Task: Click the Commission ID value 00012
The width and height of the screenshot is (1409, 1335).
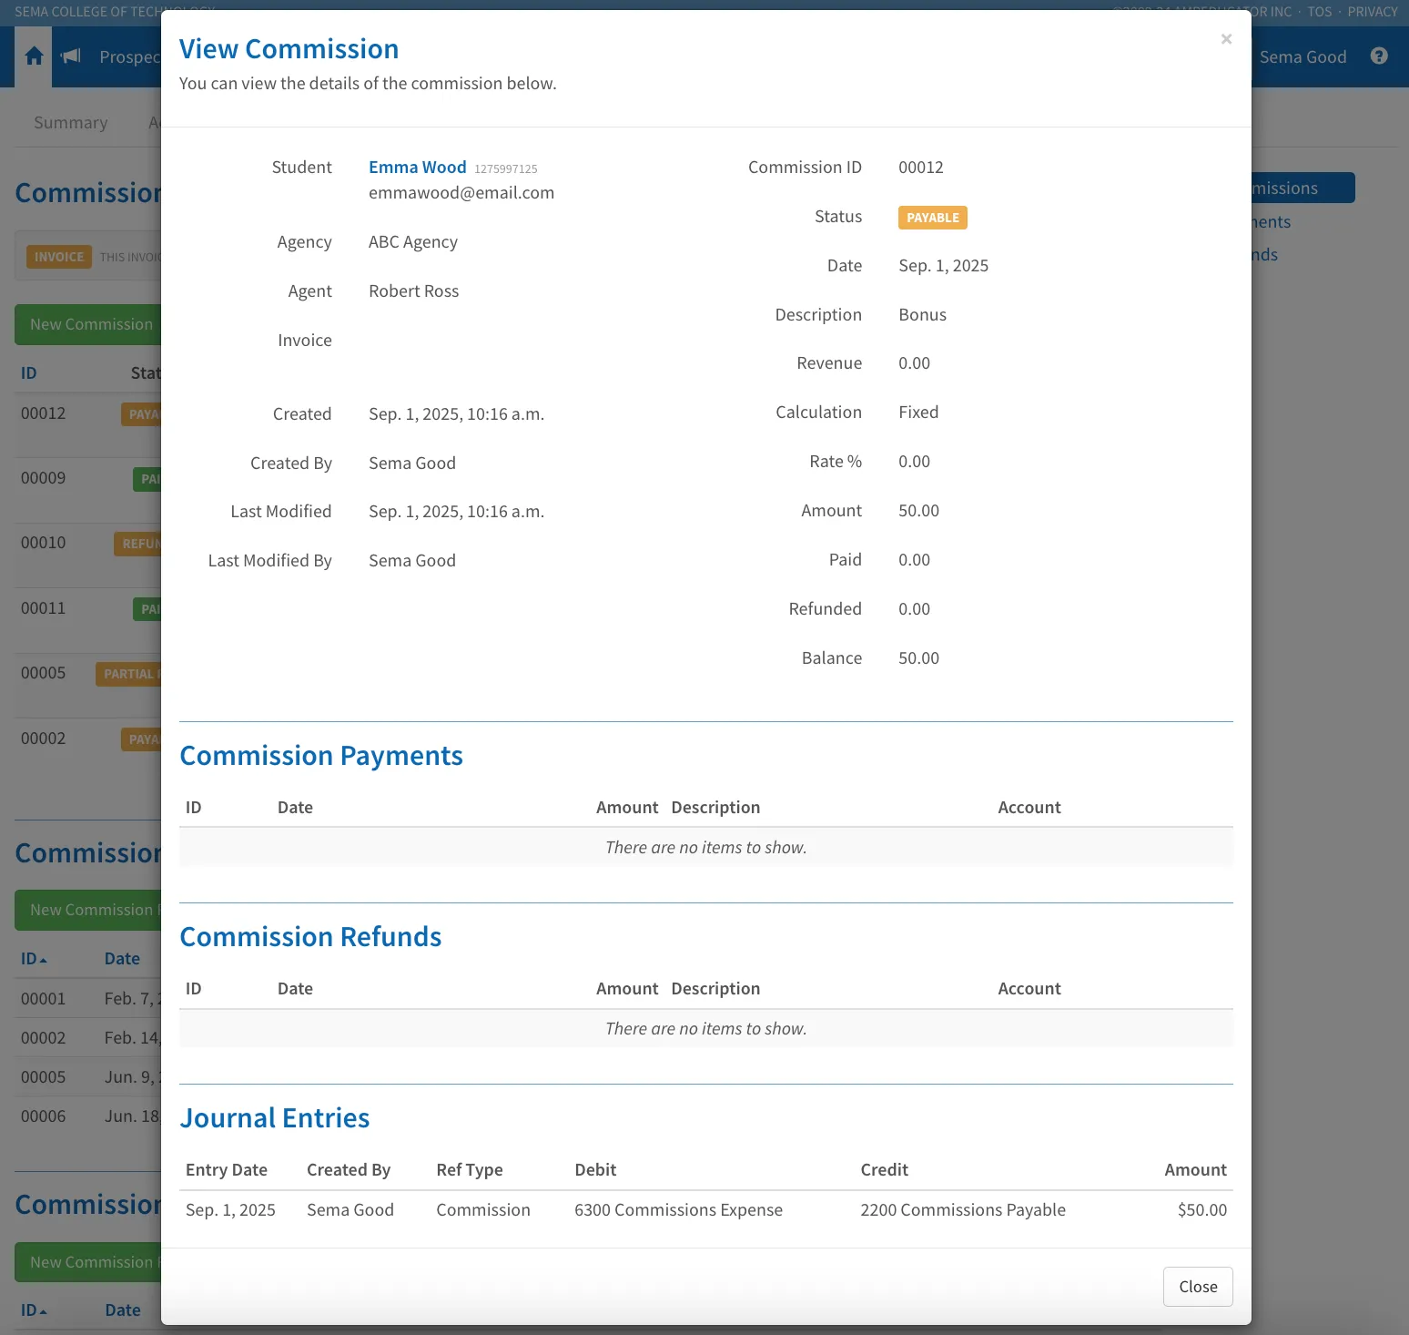Action: pyautogui.click(x=921, y=168)
